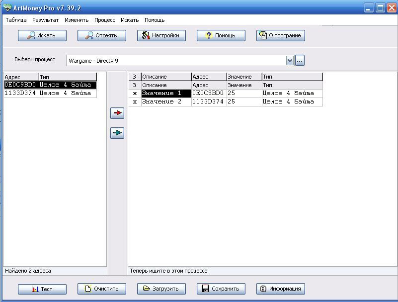Click type cell of left row 1133D374

pos(68,94)
